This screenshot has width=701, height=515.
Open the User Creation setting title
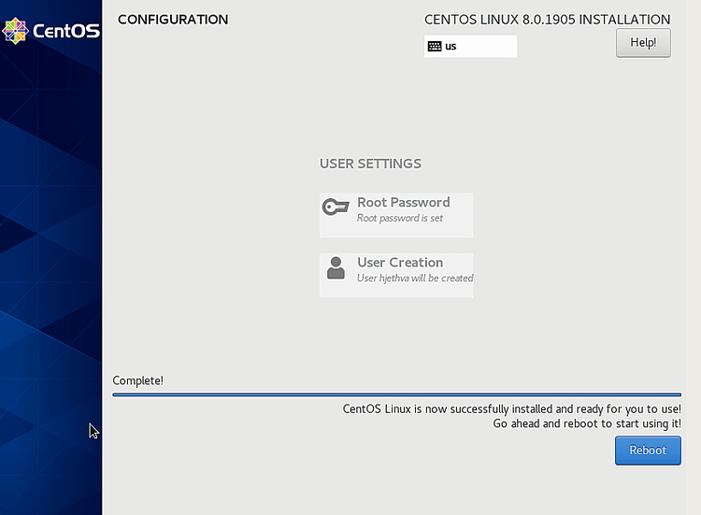400,263
